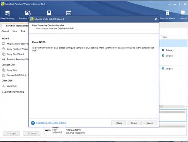
Task: Open the Bootable Media tool
Action: (x=167, y=15)
